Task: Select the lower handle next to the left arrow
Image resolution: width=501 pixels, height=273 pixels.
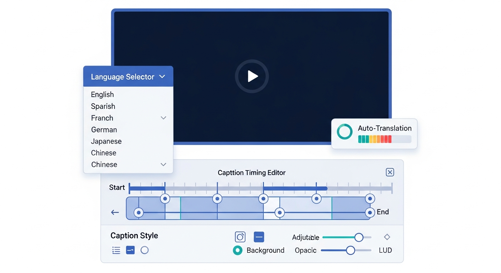Action: (138, 213)
